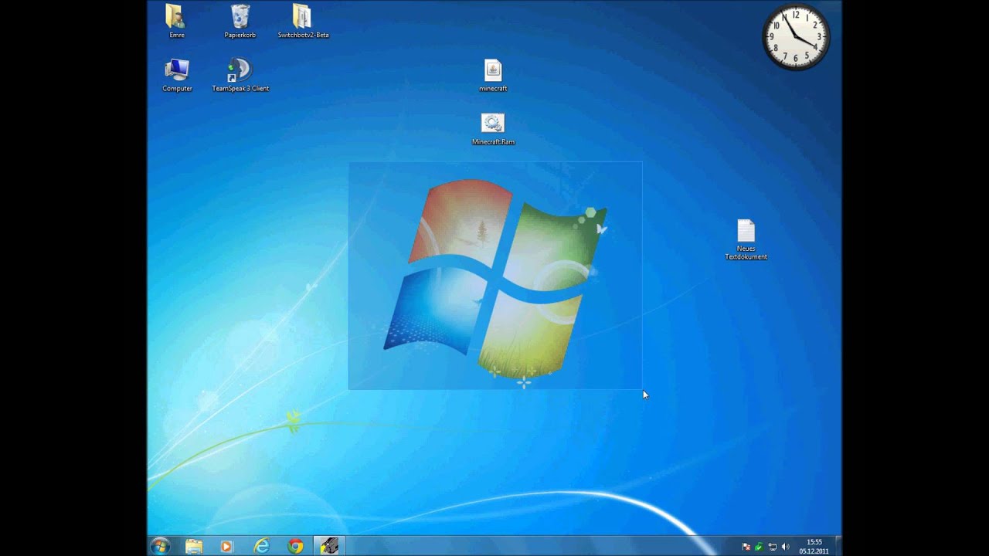The width and height of the screenshot is (989, 556).
Task: Select the Computer desktop icon
Action: coord(177,76)
